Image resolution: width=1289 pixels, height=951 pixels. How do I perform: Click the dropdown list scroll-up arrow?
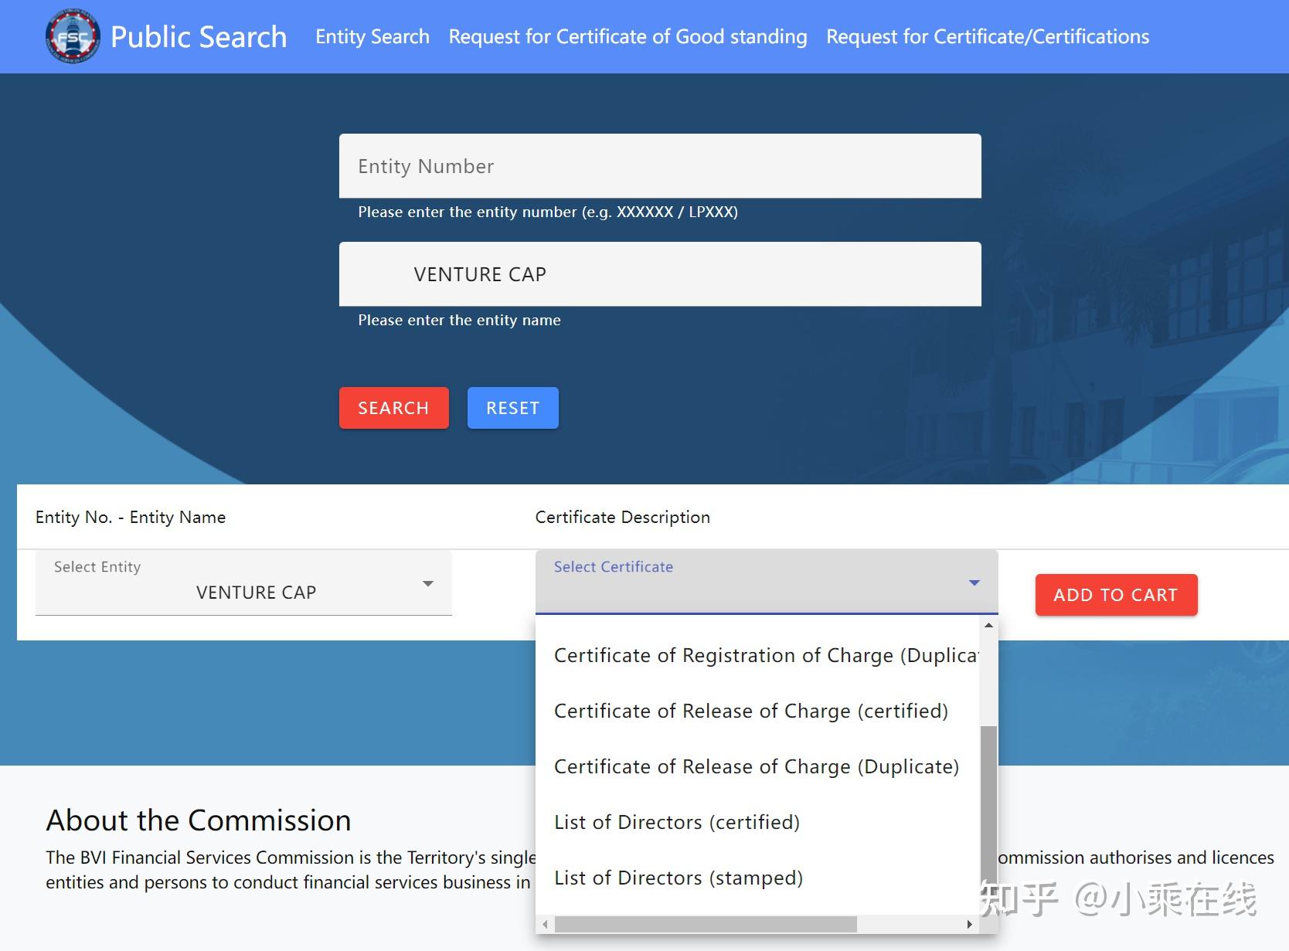(x=988, y=625)
